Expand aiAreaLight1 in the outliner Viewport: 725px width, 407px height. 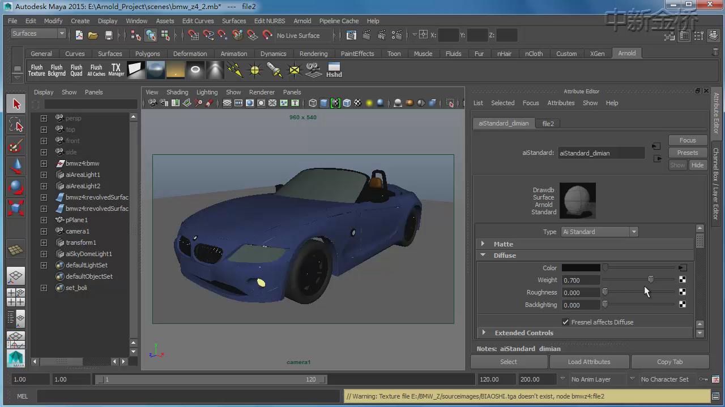tap(44, 175)
